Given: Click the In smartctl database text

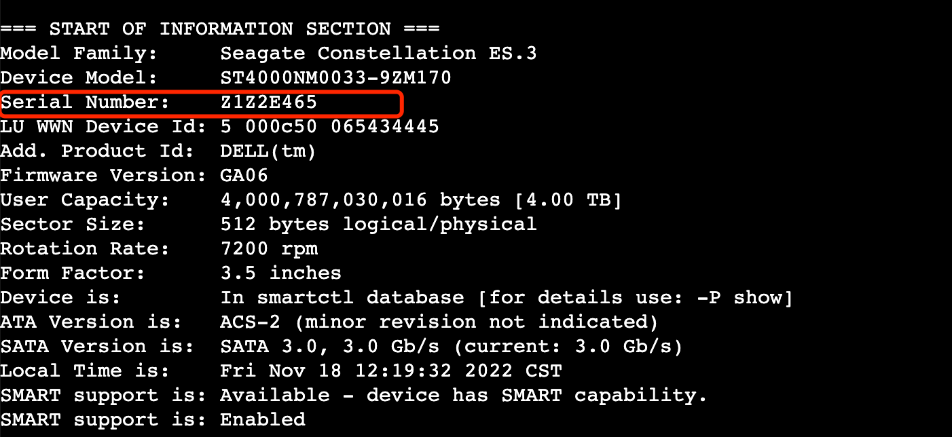Looking at the screenshot, I should coord(342,298).
